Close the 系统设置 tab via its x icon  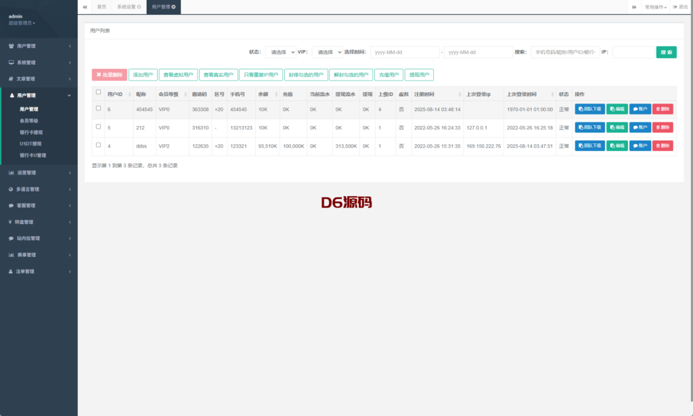tap(139, 7)
